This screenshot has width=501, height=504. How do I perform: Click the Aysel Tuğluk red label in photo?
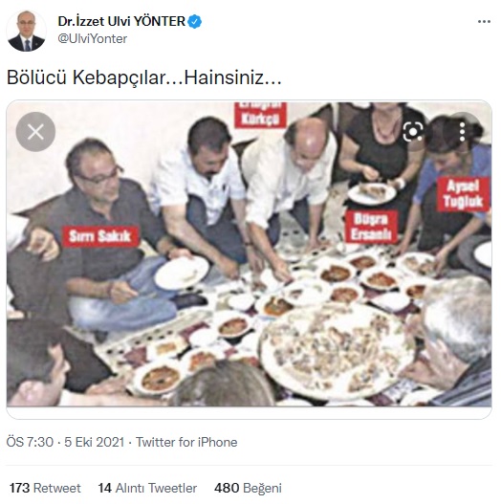pos(463,194)
